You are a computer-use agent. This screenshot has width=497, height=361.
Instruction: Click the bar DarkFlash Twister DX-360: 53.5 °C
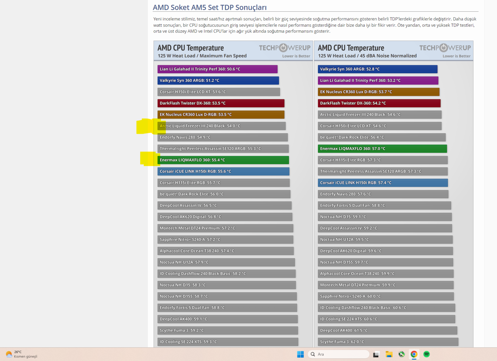coord(221,103)
